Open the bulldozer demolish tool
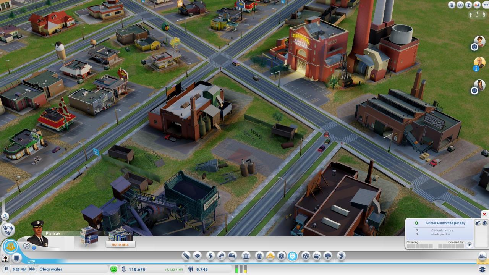Screen dimensions: 489x275 point(482,256)
